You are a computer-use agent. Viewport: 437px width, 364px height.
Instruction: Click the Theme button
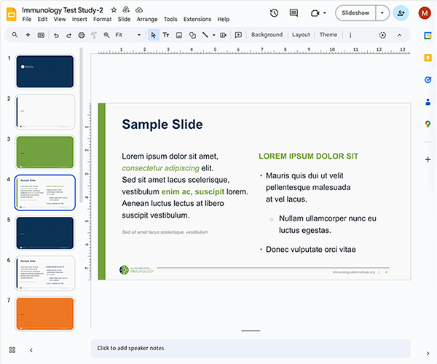click(x=328, y=35)
